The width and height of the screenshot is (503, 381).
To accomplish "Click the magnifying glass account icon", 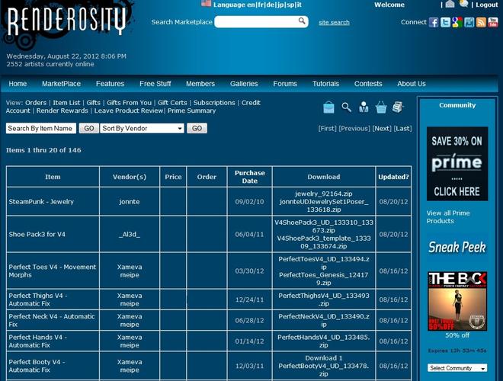I will [x=346, y=107].
